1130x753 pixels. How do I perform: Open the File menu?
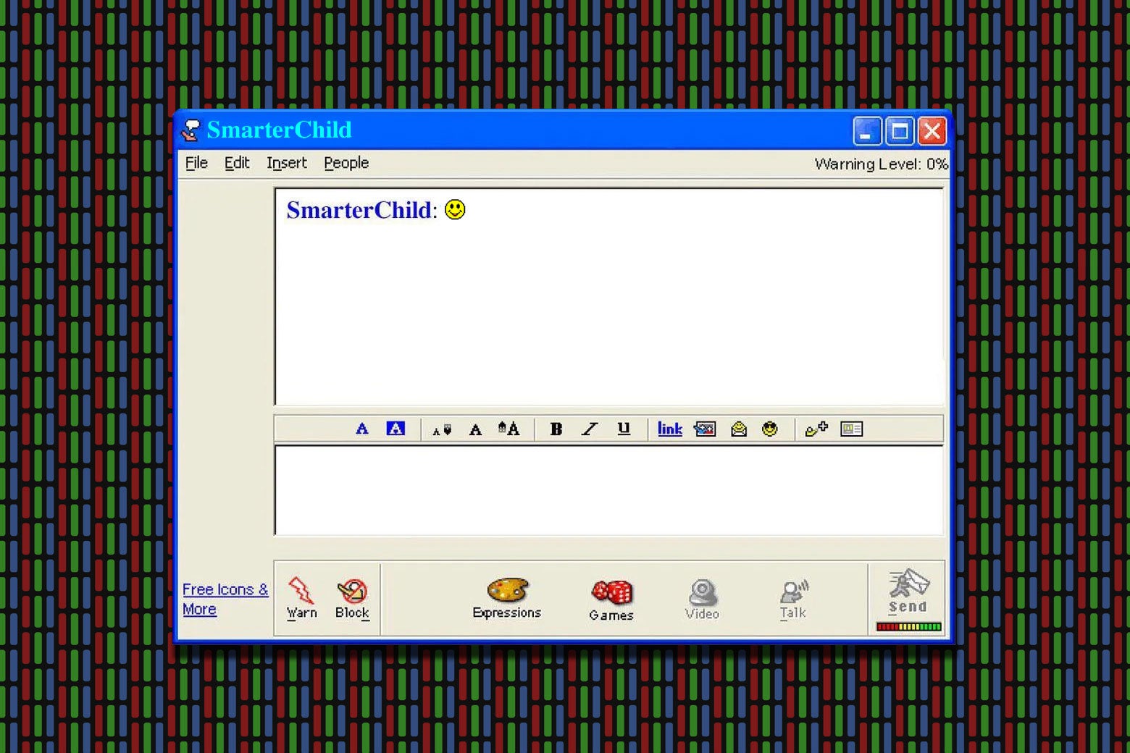coord(196,163)
